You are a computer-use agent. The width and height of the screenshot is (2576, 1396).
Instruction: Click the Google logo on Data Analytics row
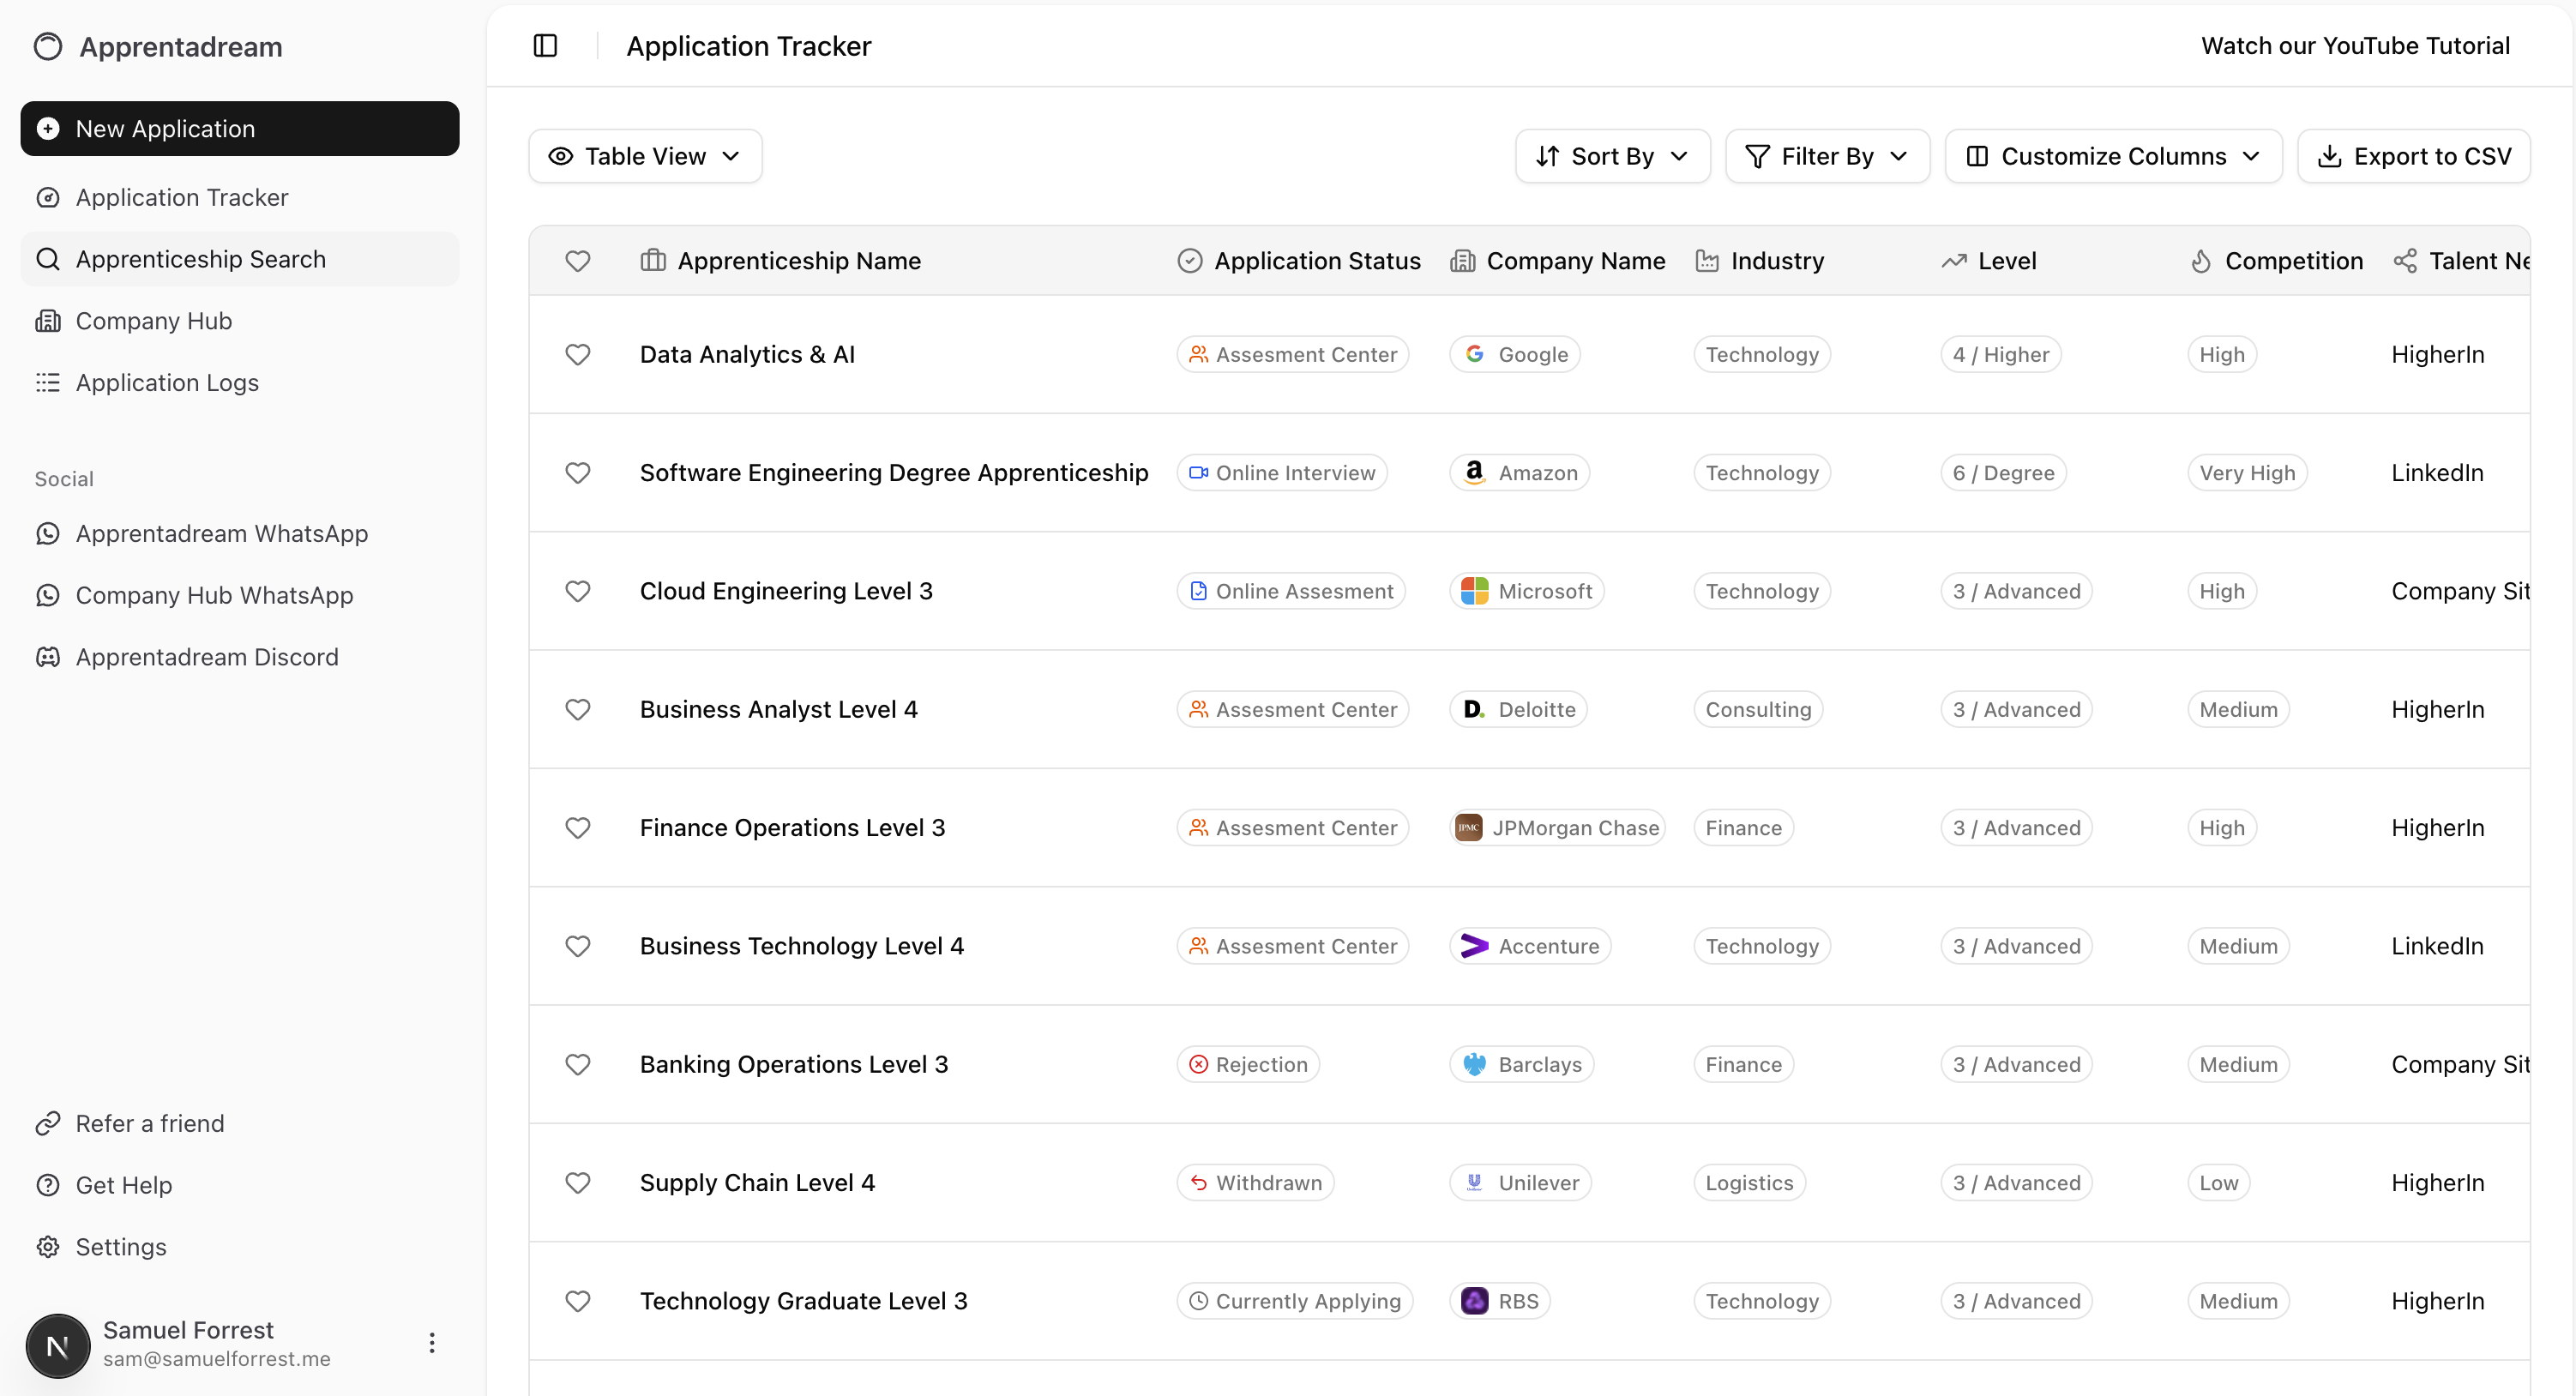pyautogui.click(x=1477, y=354)
